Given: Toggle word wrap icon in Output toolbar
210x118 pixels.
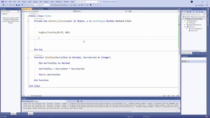Looking at the screenshot, I should [81, 101].
